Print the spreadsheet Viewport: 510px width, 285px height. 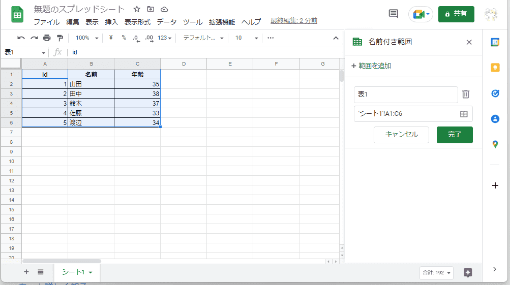[47, 38]
